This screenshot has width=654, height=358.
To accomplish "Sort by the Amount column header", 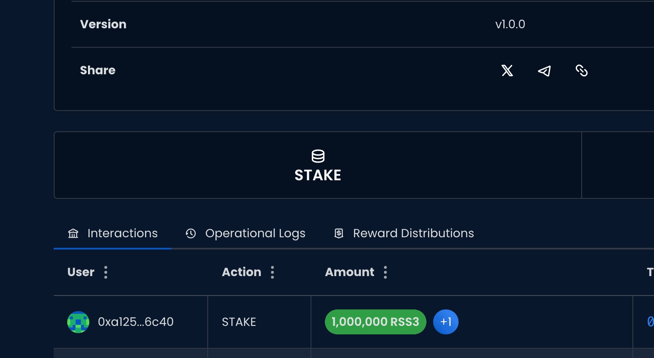I will click(x=350, y=272).
